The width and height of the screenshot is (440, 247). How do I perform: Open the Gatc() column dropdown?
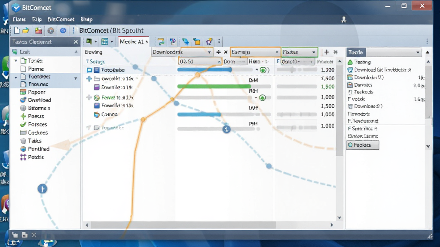297,62
